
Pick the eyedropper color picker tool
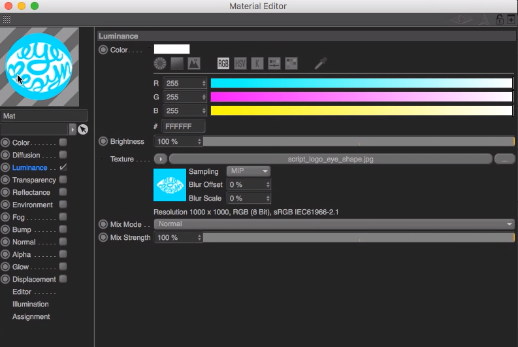click(x=320, y=63)
